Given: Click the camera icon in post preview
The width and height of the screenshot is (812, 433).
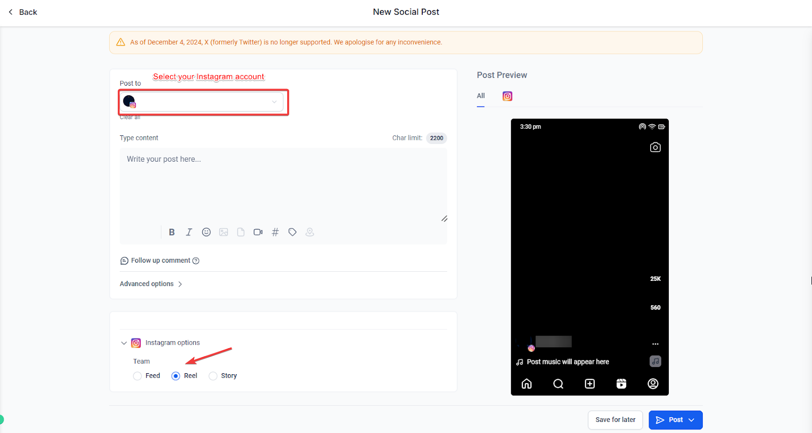Looking at the screenshot, I should (x=655, y=148).
